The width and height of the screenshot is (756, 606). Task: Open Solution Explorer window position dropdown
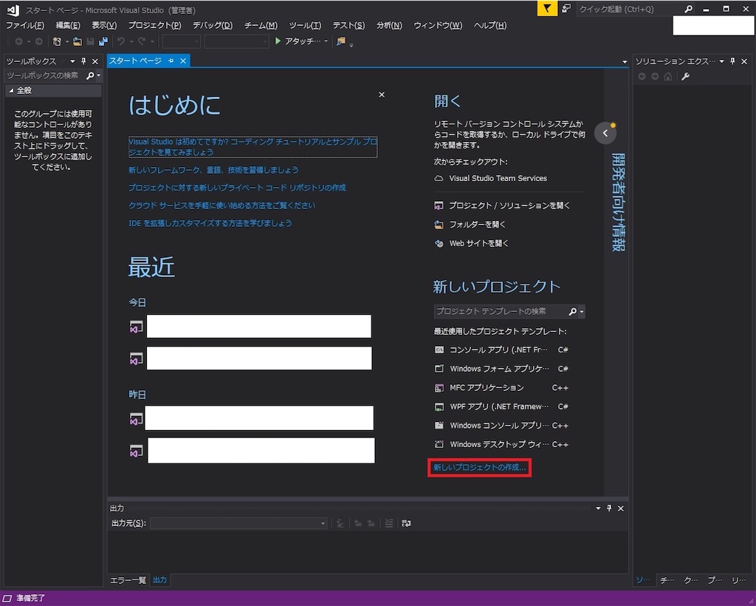click(x=722, y=61)
